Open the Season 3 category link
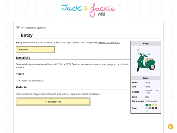 tap(41, 28)
